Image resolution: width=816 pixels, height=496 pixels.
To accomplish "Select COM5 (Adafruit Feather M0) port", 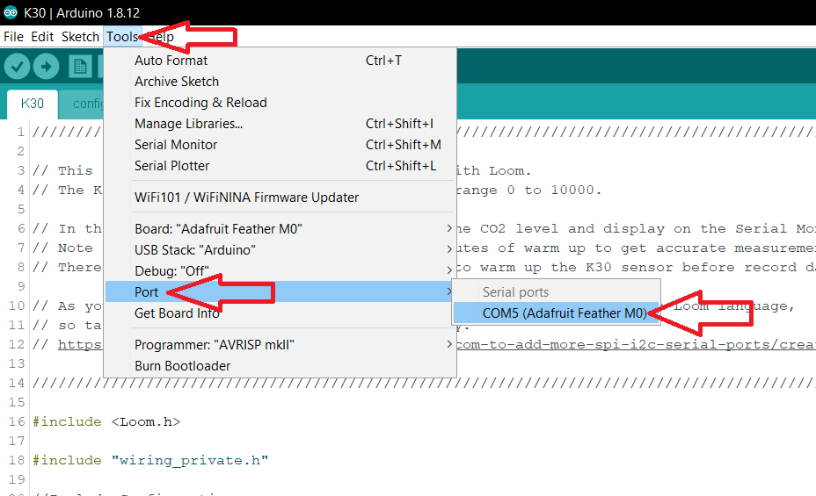I will point(557,313).
